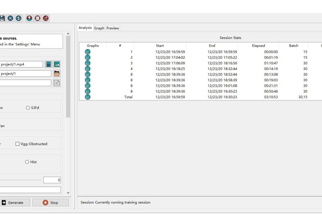Click the film strip icon beside the 1.mp4 field
The height and width of the screenshot is (214, 322).
click(x=48, y=64)
